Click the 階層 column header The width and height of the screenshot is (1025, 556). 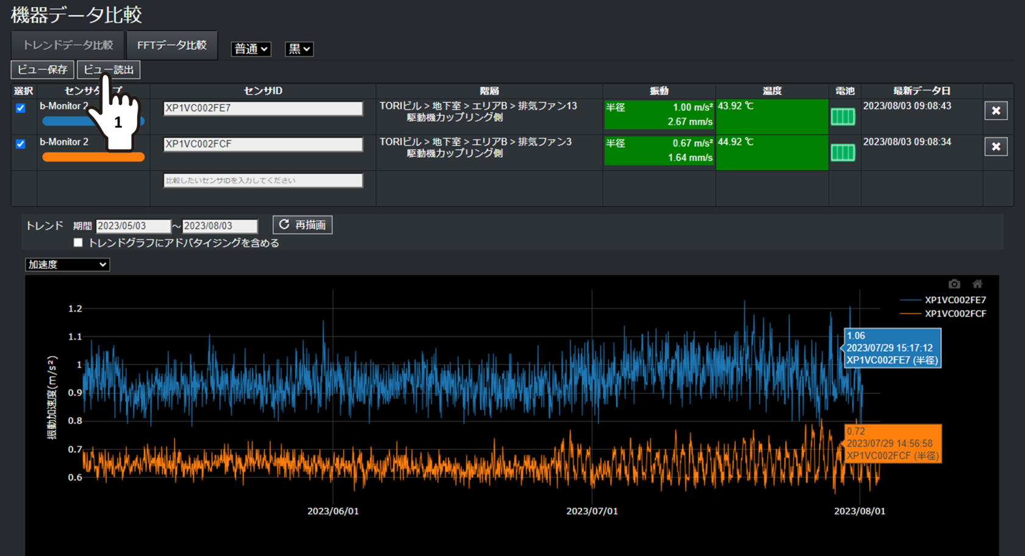489,91
